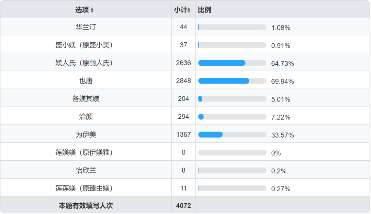The height and width of the screenshot is (214, 371).
Task: Click the 洽颜 7.22% progress bar
Action: pyautogui.click(x=232, y=117)
